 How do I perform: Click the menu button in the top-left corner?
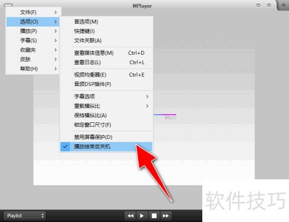tap(8, 5)
